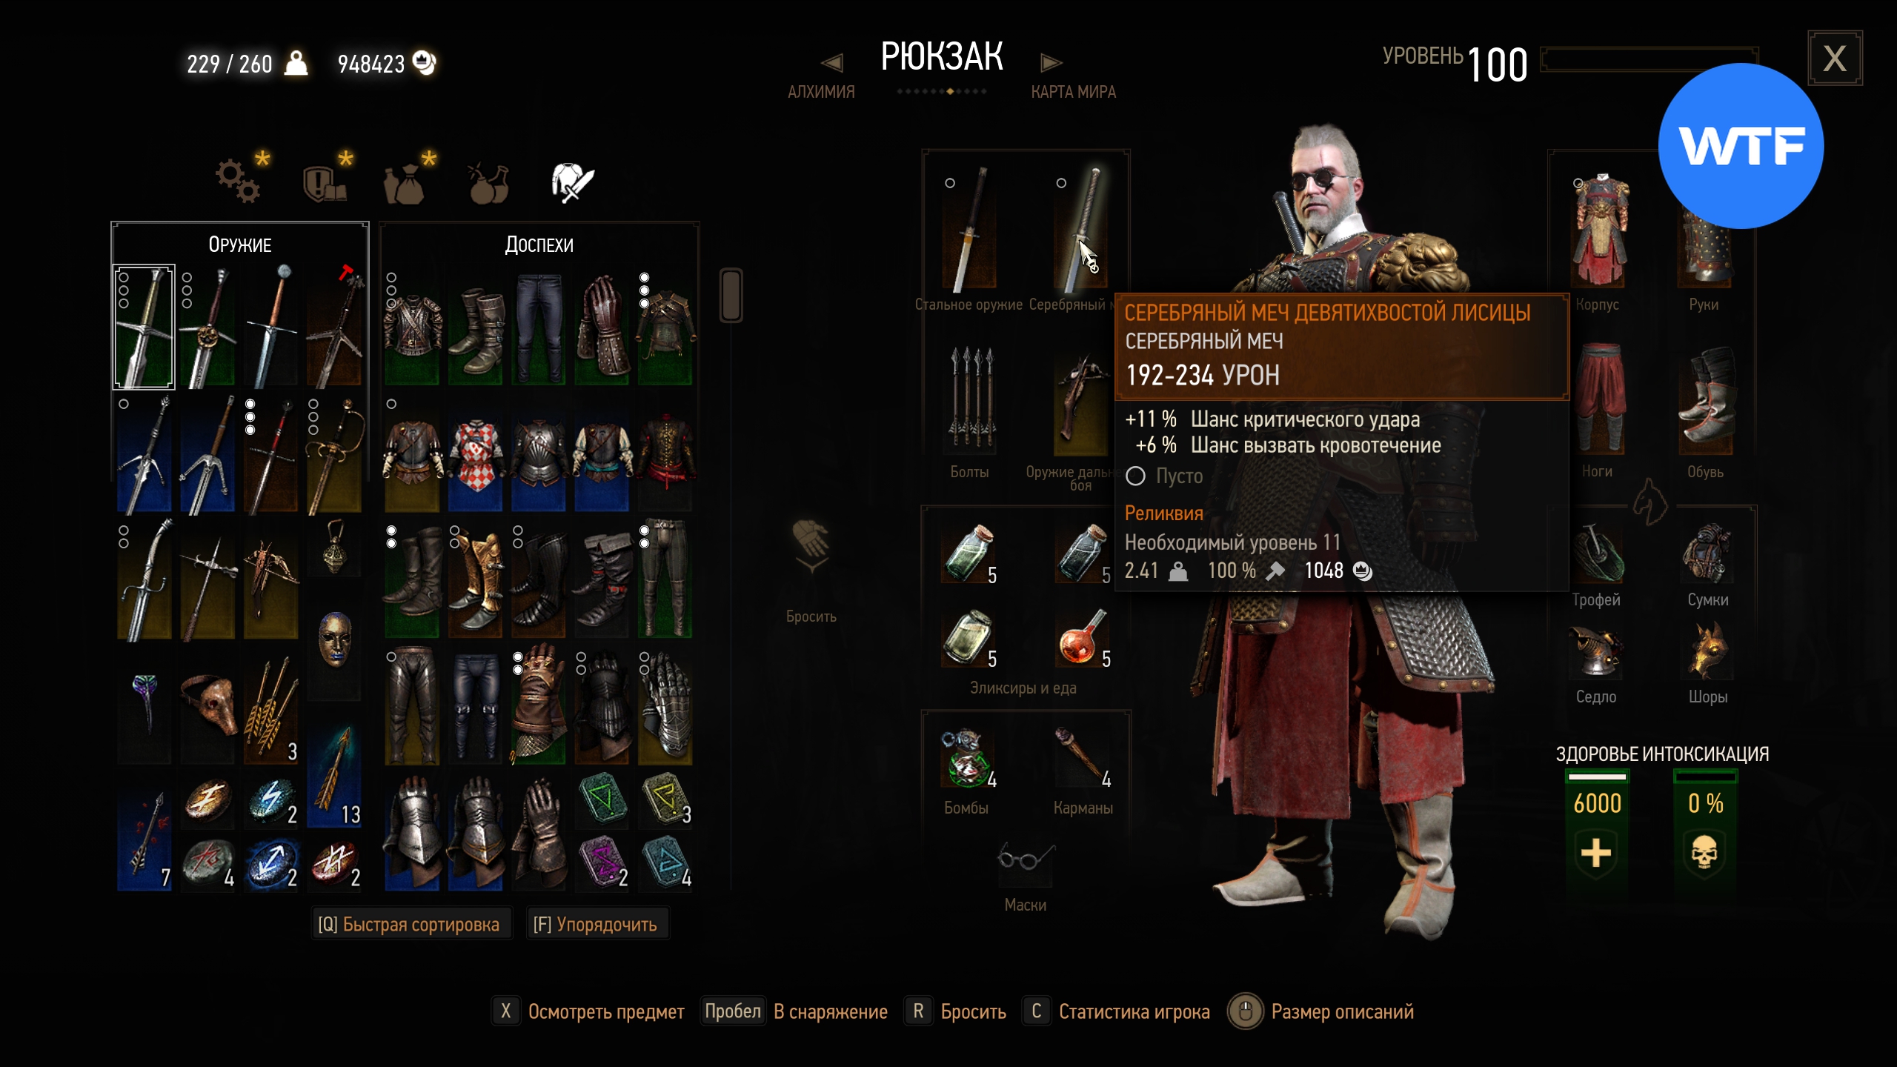
Task: Select the Доспехи section header
Action: [539, 245]
